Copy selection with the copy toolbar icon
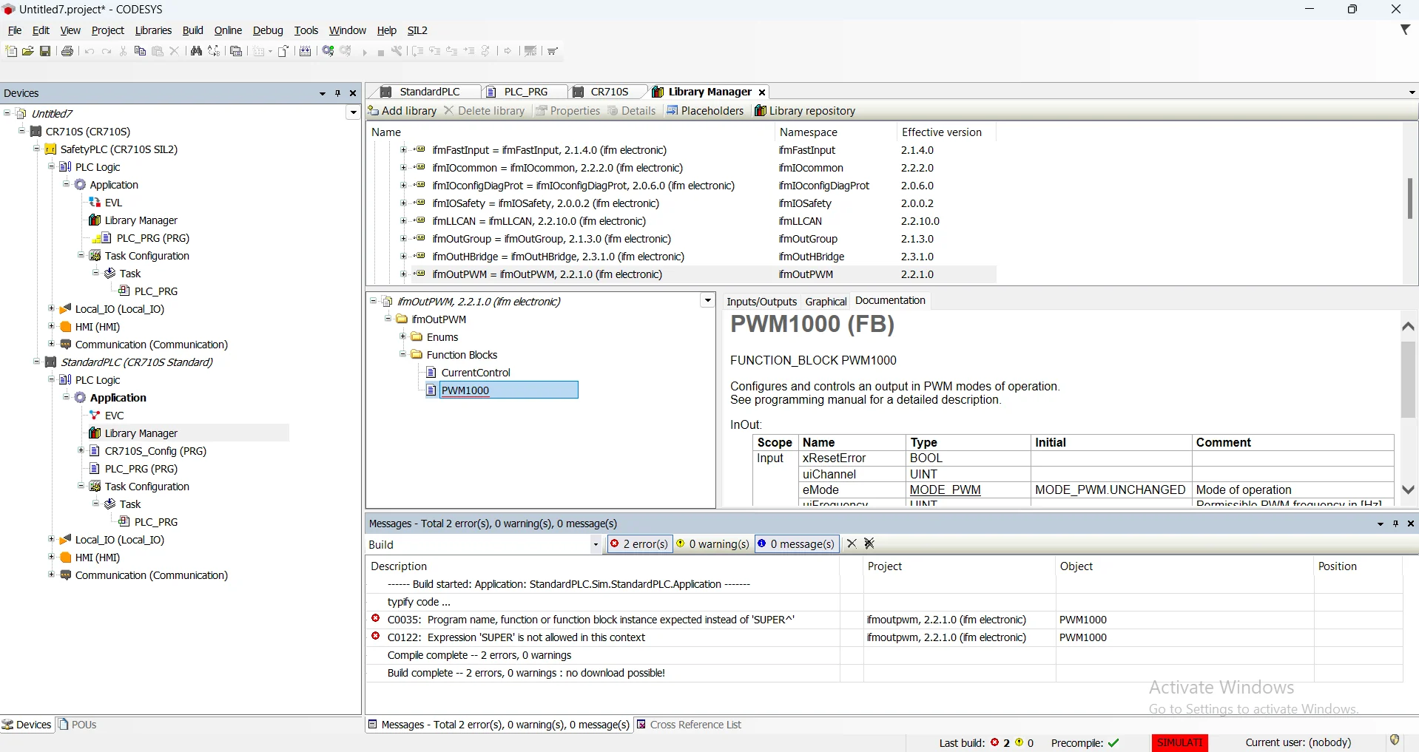1419x752 pixels. pyautogui.click(x=140, y=51)
